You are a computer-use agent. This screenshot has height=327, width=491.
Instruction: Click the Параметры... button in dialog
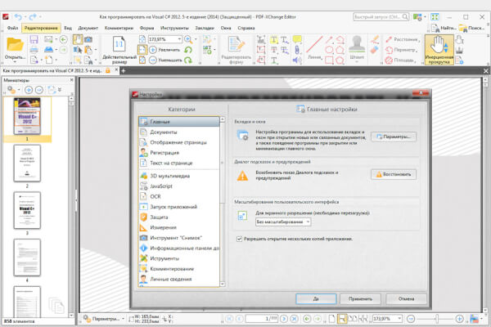pyautogui.click(x=394, y=137)
